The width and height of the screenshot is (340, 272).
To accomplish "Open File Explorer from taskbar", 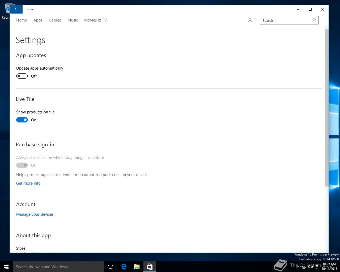I will tap(137, 267).
